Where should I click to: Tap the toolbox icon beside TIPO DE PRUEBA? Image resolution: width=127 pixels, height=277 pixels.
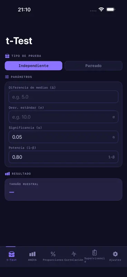(7, 56)
